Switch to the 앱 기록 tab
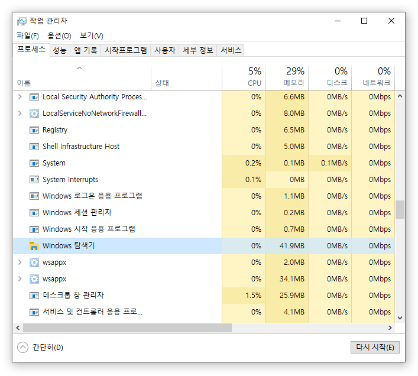418x376 pixels. [x=86, y=50]
